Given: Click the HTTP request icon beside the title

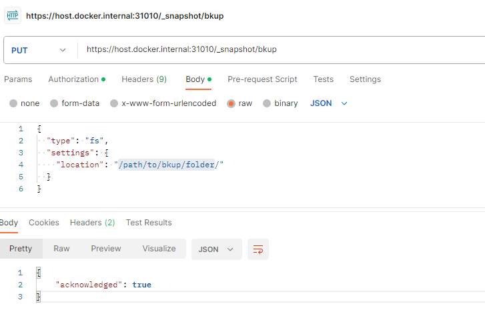Looking at the screenshot, I should pos(12,15).
